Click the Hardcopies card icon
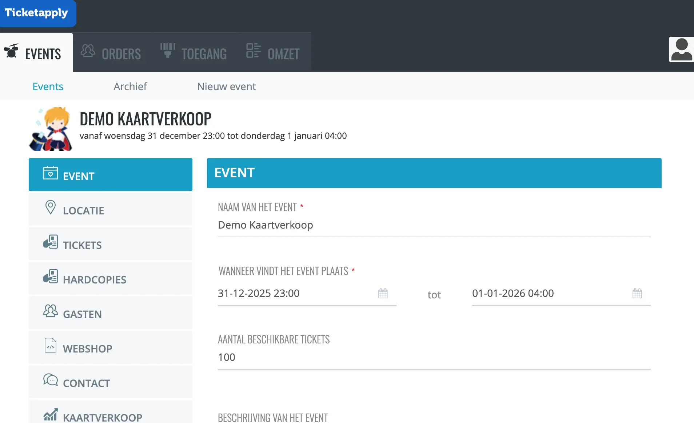 (x=51, y=276)
